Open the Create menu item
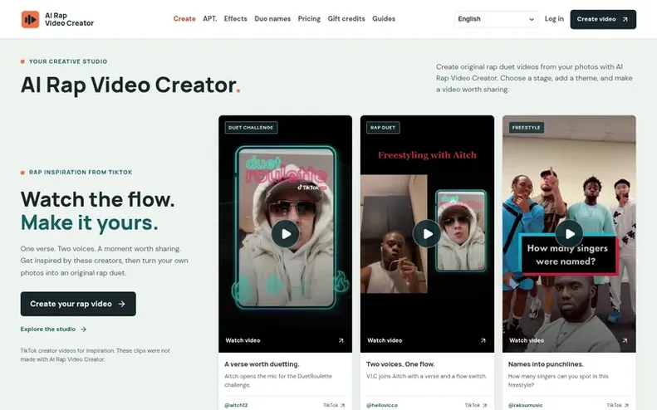Image resolution: width=657 pixels, height=410 pixels. point(184,19)
